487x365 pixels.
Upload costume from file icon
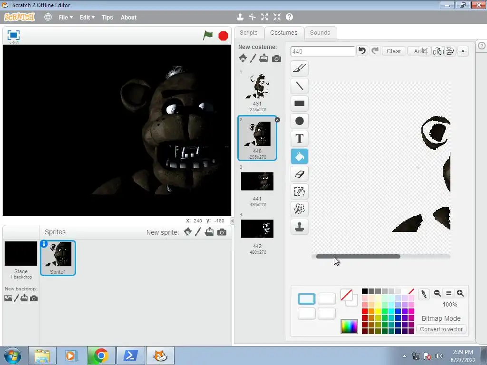[263, 58]
